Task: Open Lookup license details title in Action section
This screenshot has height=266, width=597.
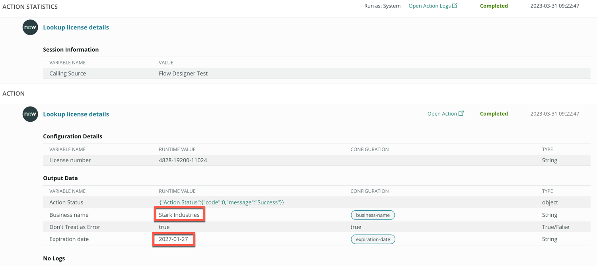Action: (x=76, y=114)
